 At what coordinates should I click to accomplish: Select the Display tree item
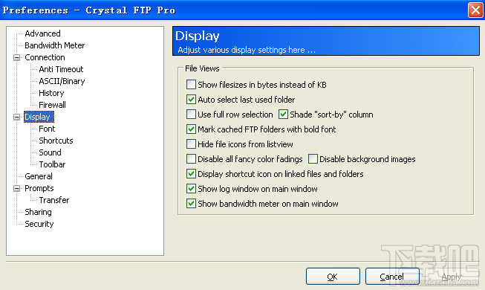click(x=39, y=117)
